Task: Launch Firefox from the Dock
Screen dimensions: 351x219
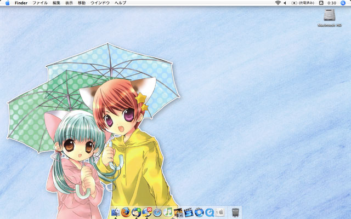Action: click(x=126, y=212)
